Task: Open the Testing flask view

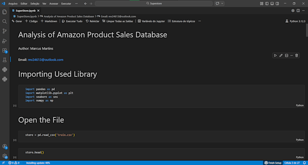Action: [x=5, y=60]
